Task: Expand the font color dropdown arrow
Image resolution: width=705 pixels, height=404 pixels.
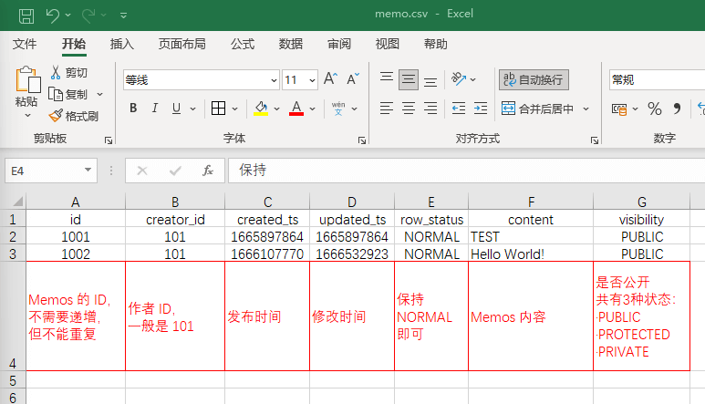Action: 313,109
